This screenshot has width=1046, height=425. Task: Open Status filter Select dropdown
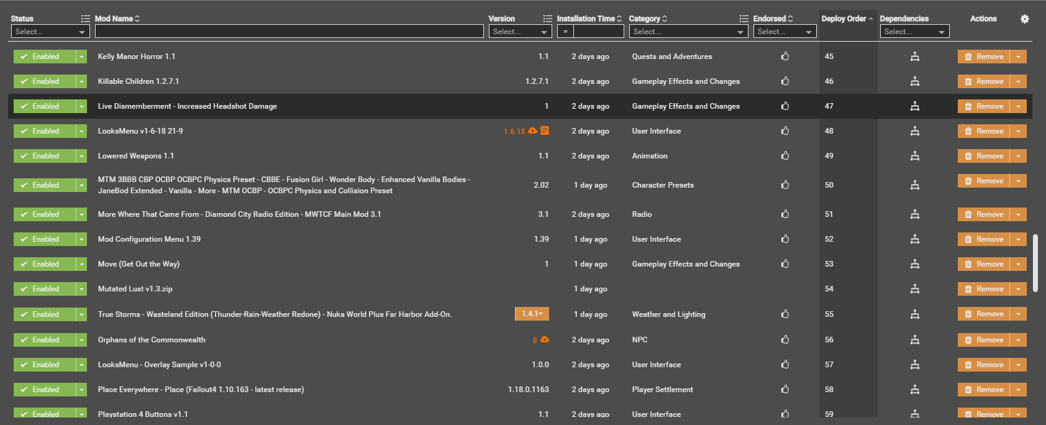pyautogui.click(x=50, y=31)
